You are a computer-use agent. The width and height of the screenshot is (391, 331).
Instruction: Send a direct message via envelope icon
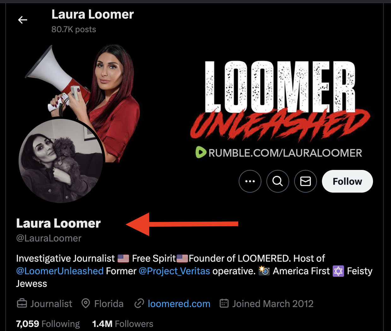click(306, 181)
